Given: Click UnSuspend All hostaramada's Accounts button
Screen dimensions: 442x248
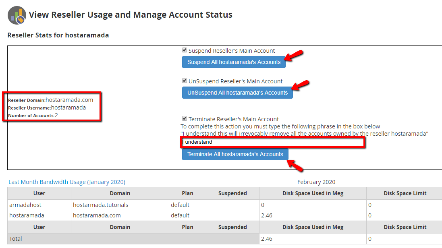Looking at the screenshot, I should pos(237,93).
